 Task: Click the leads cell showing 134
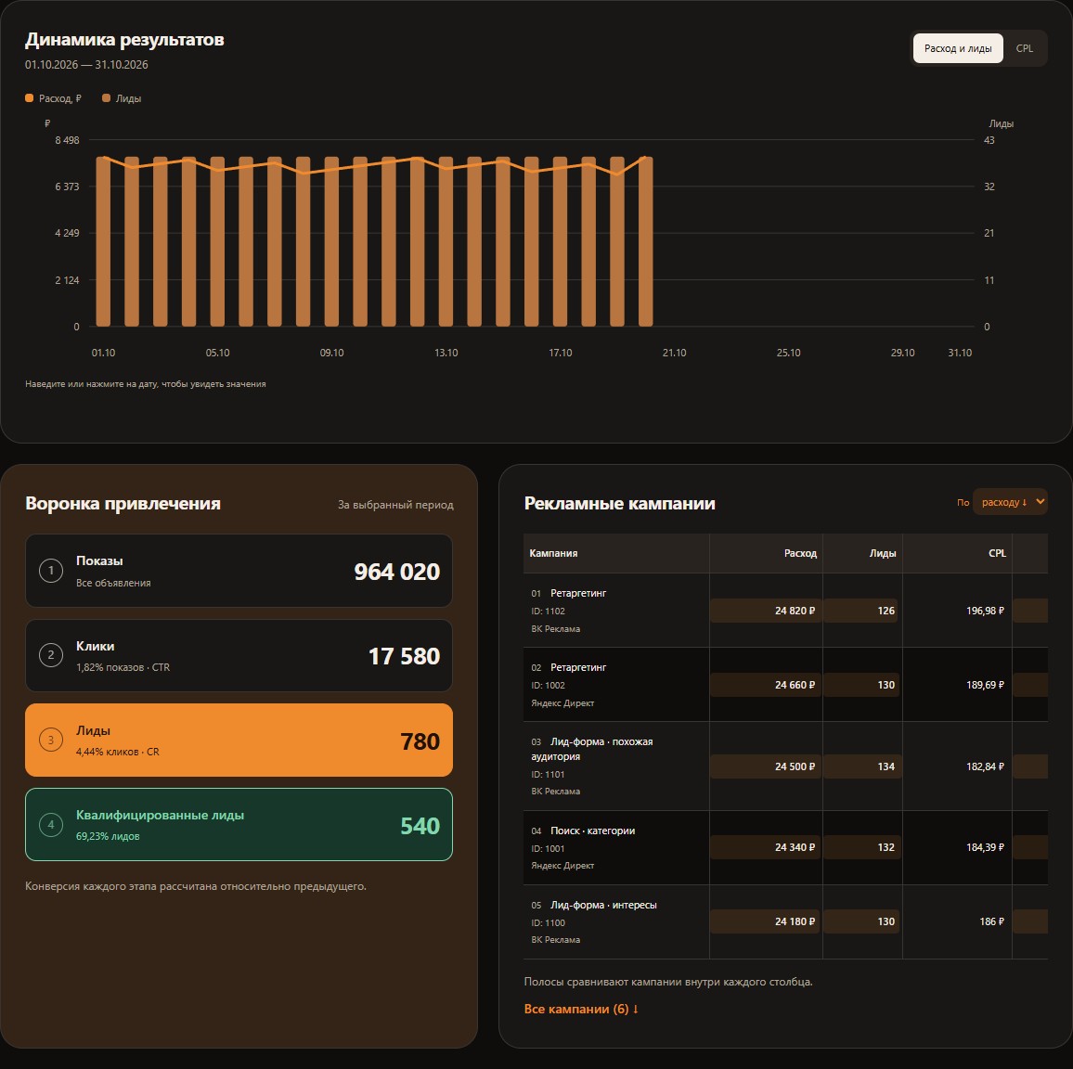pyautogui.click(x=861, y=766)
